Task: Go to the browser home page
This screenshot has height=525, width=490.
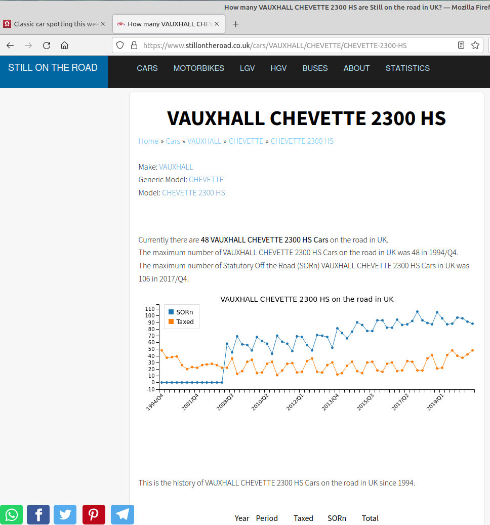Action: [x=64, y=45]
